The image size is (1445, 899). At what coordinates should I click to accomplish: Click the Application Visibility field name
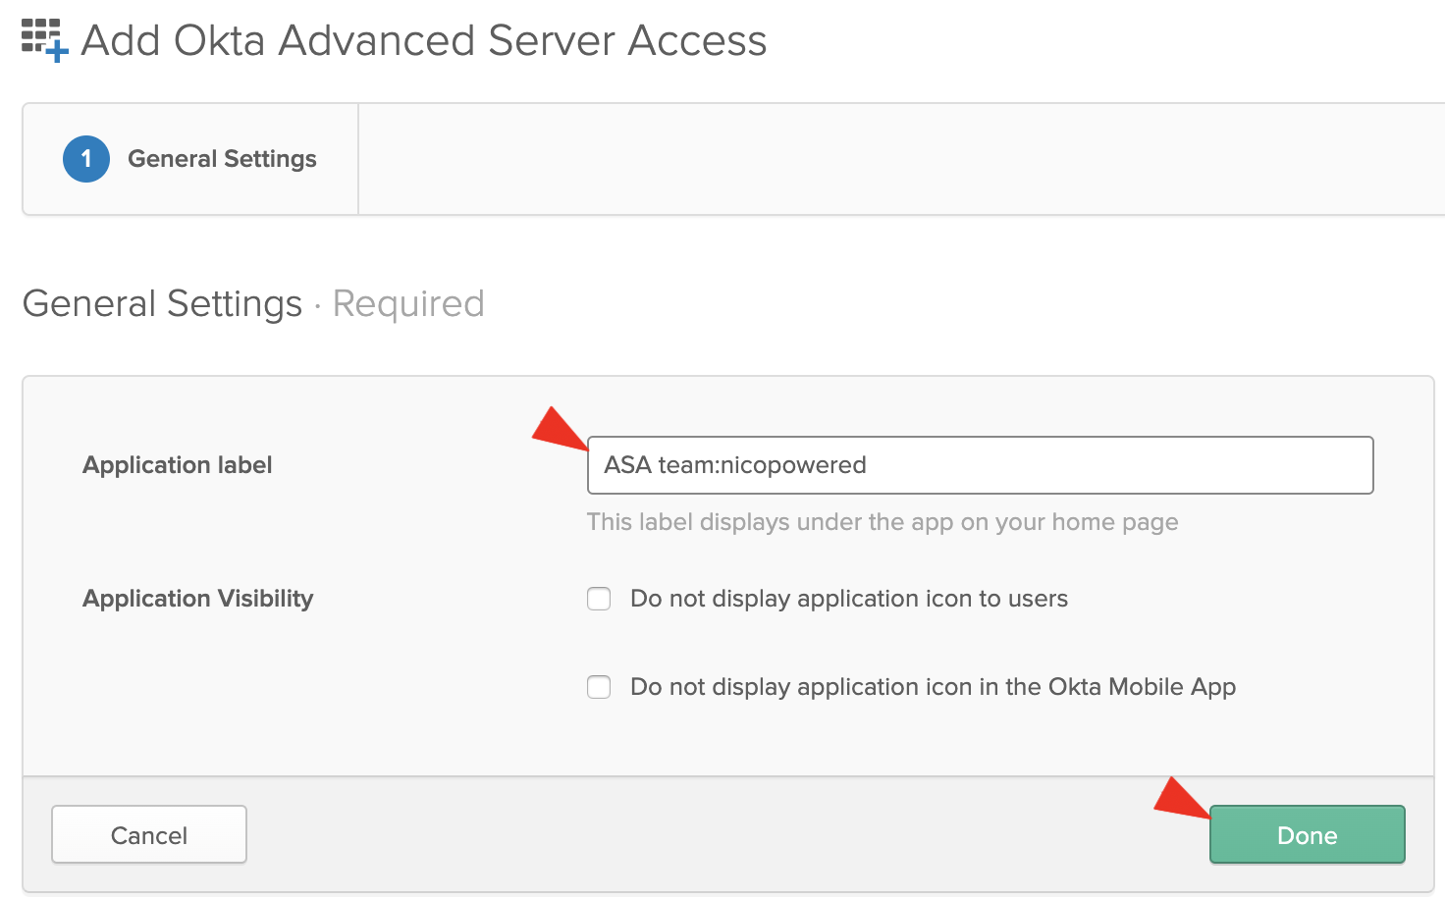point(197,599)
